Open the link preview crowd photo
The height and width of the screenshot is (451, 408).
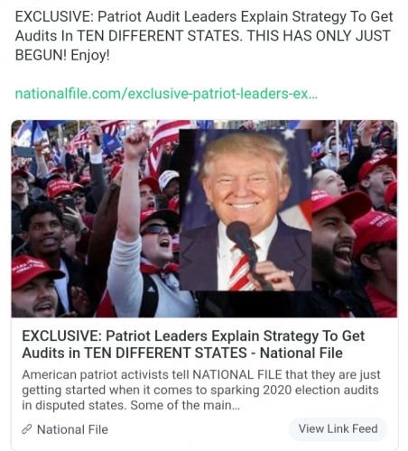(x=204, y=218)
